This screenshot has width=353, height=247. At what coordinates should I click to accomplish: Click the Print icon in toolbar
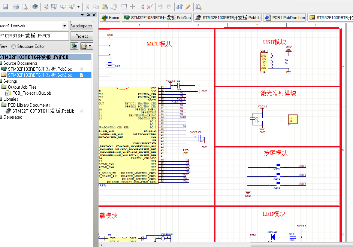[x=16, y=7]
